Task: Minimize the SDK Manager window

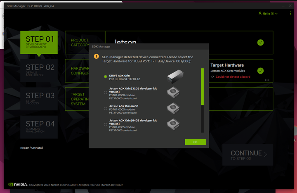Action: [x=283, y=6]
